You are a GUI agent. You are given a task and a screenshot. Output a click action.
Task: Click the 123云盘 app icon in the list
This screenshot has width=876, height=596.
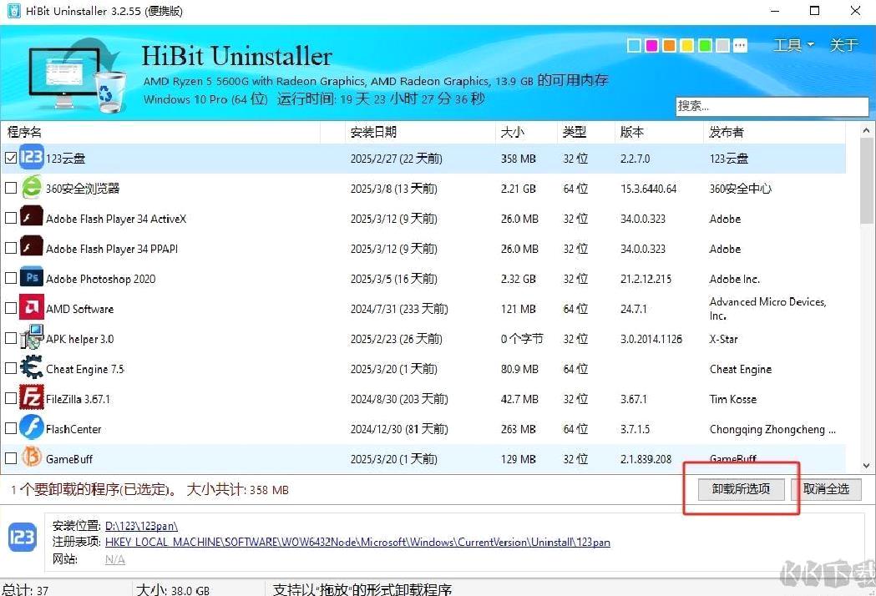coord(31,158)
